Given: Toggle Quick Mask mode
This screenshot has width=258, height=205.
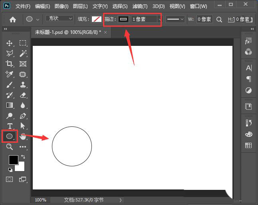Looking at the screenshot, I should point(10,179).
